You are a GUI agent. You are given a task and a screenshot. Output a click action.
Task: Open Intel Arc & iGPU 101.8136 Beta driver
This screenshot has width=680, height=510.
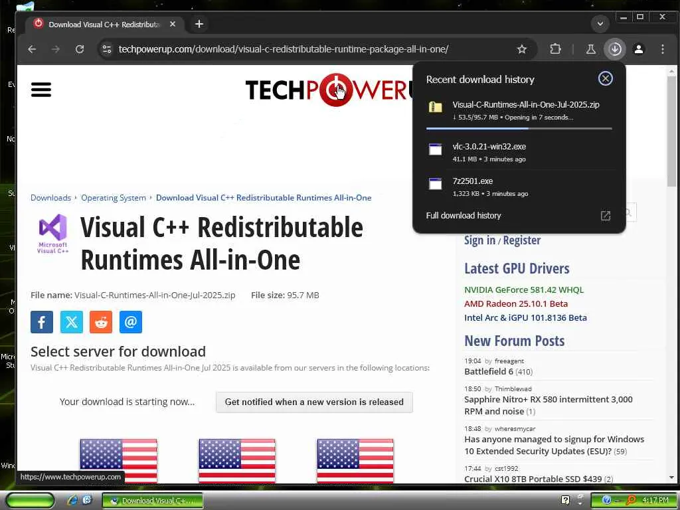[526, 317]
